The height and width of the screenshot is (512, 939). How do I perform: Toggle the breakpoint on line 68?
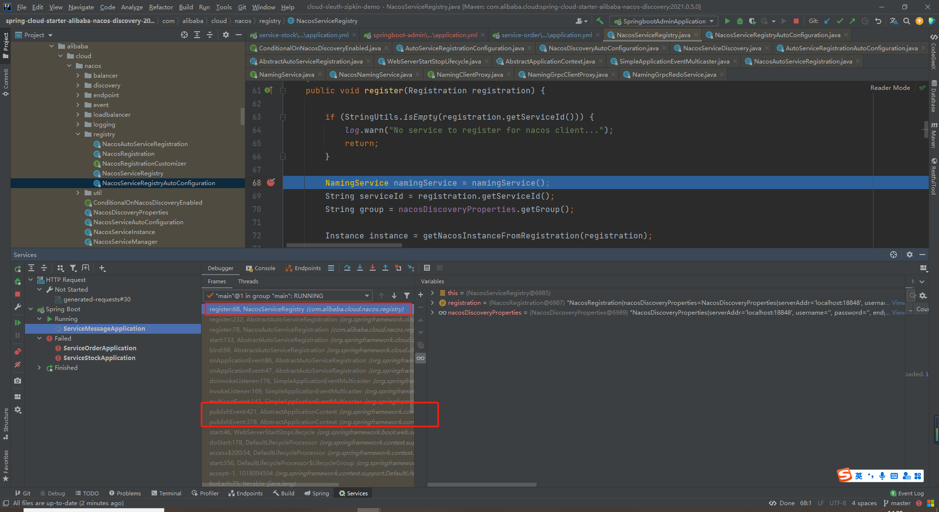pyautogui.click(x=271, y=183)
